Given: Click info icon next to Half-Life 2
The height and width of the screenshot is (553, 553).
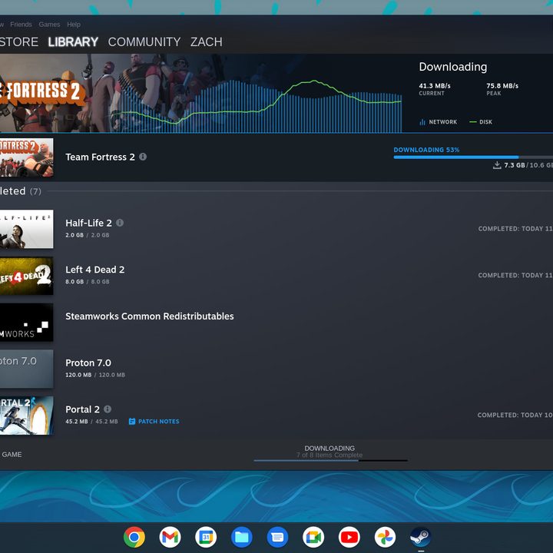Looking at the screenshot, I should pos(120,223).
